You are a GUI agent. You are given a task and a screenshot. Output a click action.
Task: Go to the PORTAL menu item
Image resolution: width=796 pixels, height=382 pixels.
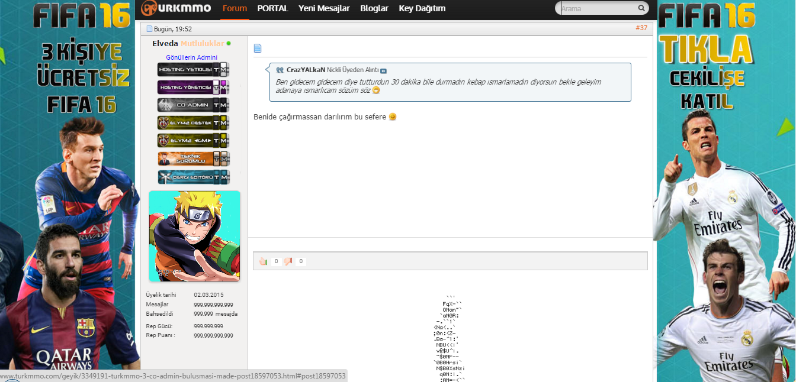[x=273, y=8]
